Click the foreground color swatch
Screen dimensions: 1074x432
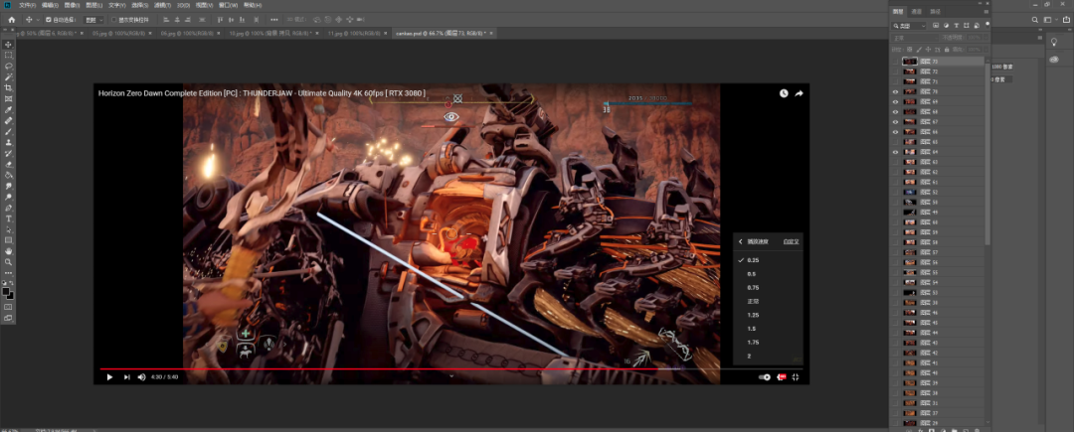coord(6,291)
